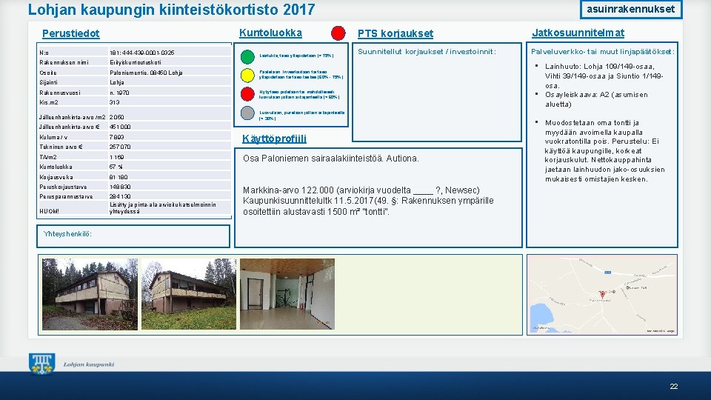Screen dimensions: 711x400
Task: Click the Jälleenhankinta-arvo /m2 label
Action: coord(72,117)
